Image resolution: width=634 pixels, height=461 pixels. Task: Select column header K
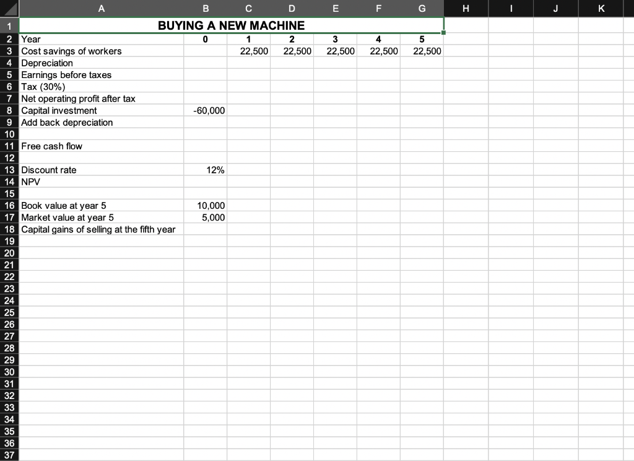point(601,8)
